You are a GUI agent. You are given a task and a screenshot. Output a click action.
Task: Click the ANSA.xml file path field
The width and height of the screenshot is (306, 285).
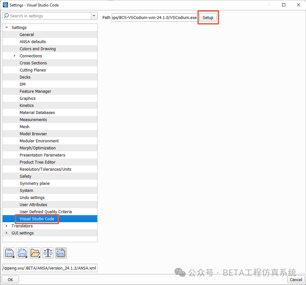(x=50, y=268)
